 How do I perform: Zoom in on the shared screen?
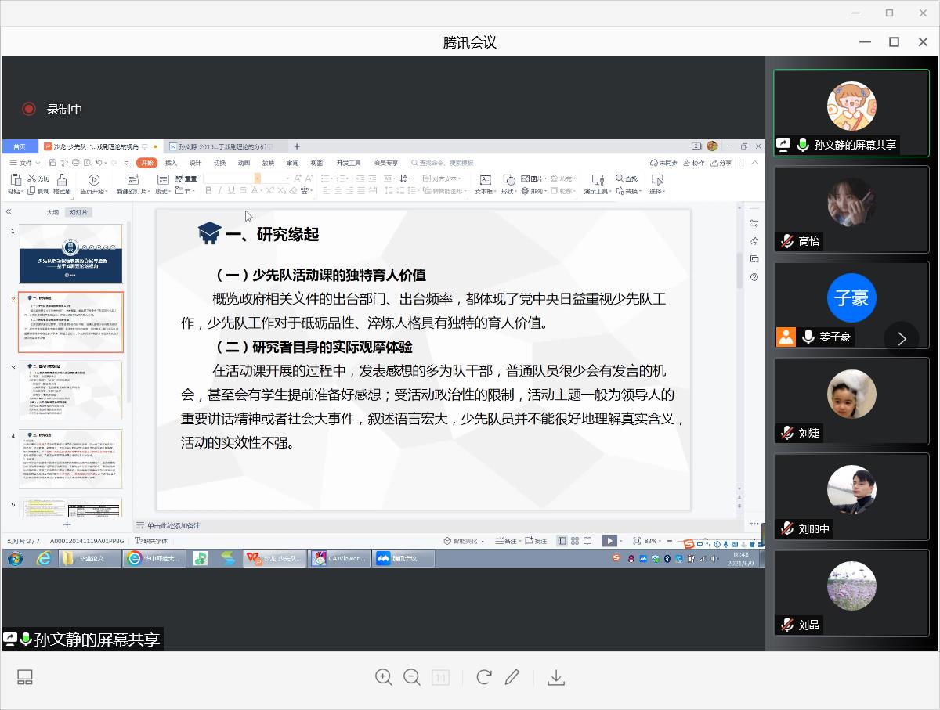[384, 678]
